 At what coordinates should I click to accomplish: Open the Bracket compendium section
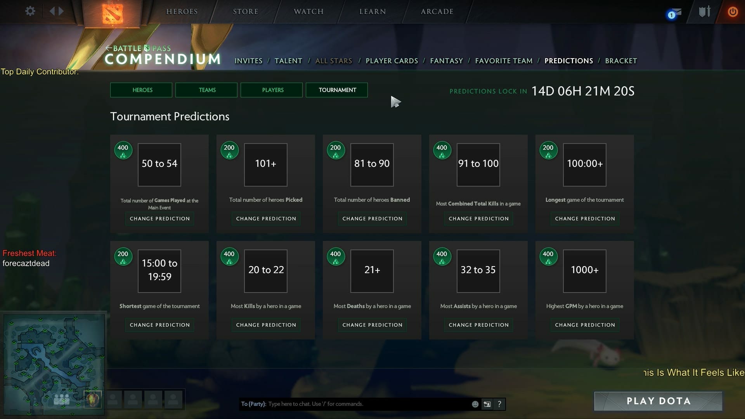pyautogui.click(x=621, y=61)
